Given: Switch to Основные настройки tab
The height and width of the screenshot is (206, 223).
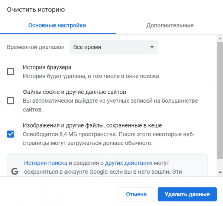Looking at the screenshot, I should (x=57, y=25).
